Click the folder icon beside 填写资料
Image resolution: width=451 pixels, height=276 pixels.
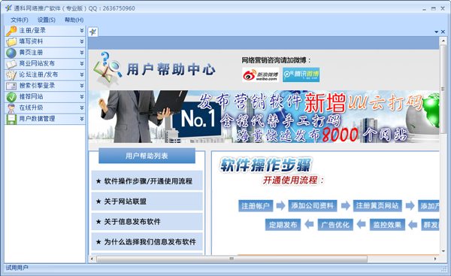[11, 41]
